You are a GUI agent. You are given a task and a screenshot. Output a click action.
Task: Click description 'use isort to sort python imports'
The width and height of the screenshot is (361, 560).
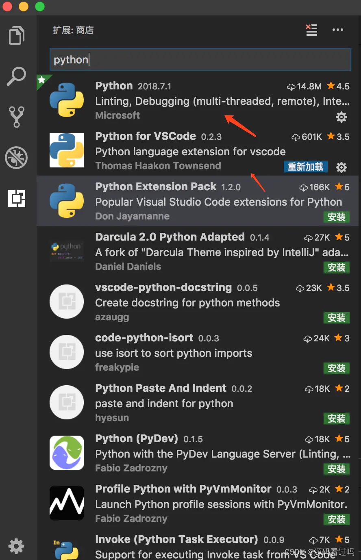[x=174, y=353]
